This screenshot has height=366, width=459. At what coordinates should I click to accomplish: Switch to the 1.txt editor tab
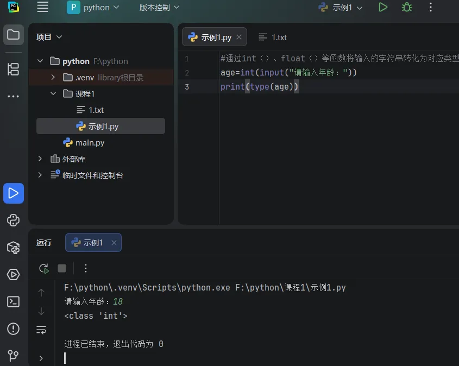pyautogui.click(x=273, y=37)
